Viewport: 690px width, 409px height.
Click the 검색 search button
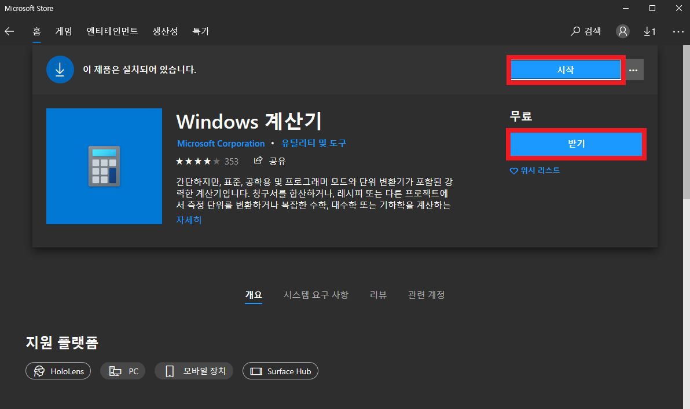(x=586, y=31)
